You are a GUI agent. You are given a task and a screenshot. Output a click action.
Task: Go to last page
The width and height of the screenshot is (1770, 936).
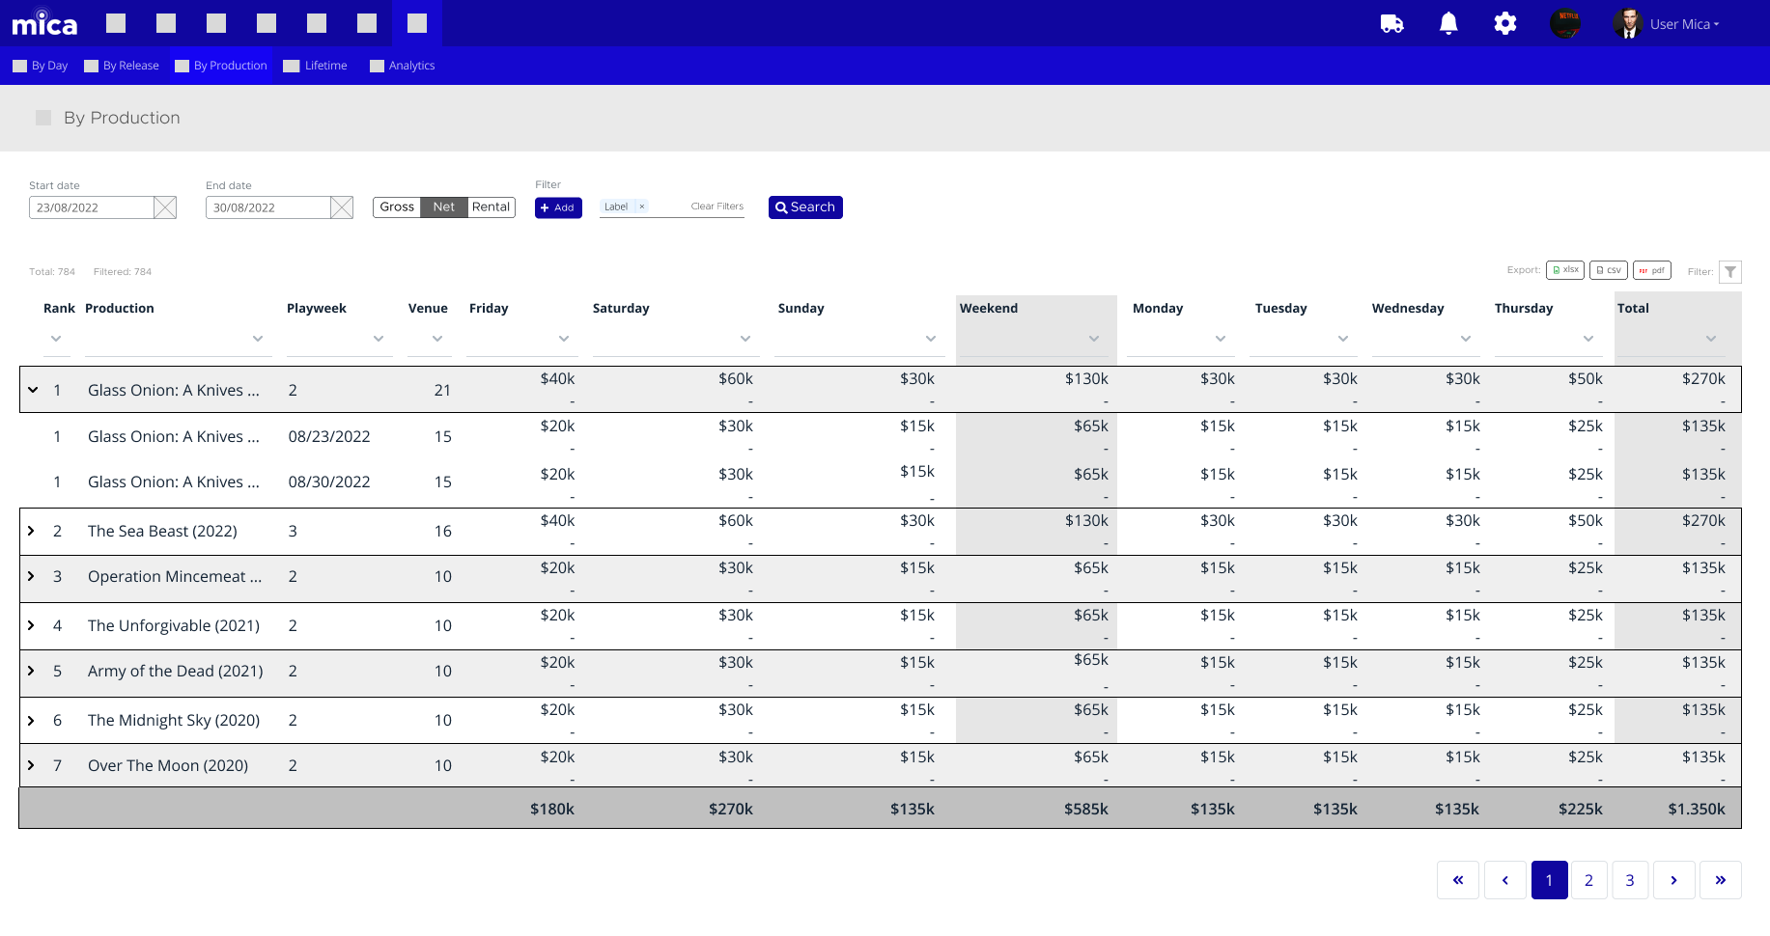tap(1721, 880)
